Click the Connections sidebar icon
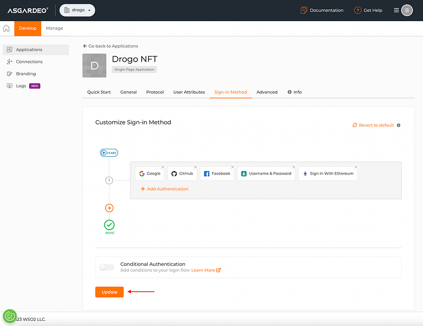Screen dimensions: 423x326 (x=10, y=62)
